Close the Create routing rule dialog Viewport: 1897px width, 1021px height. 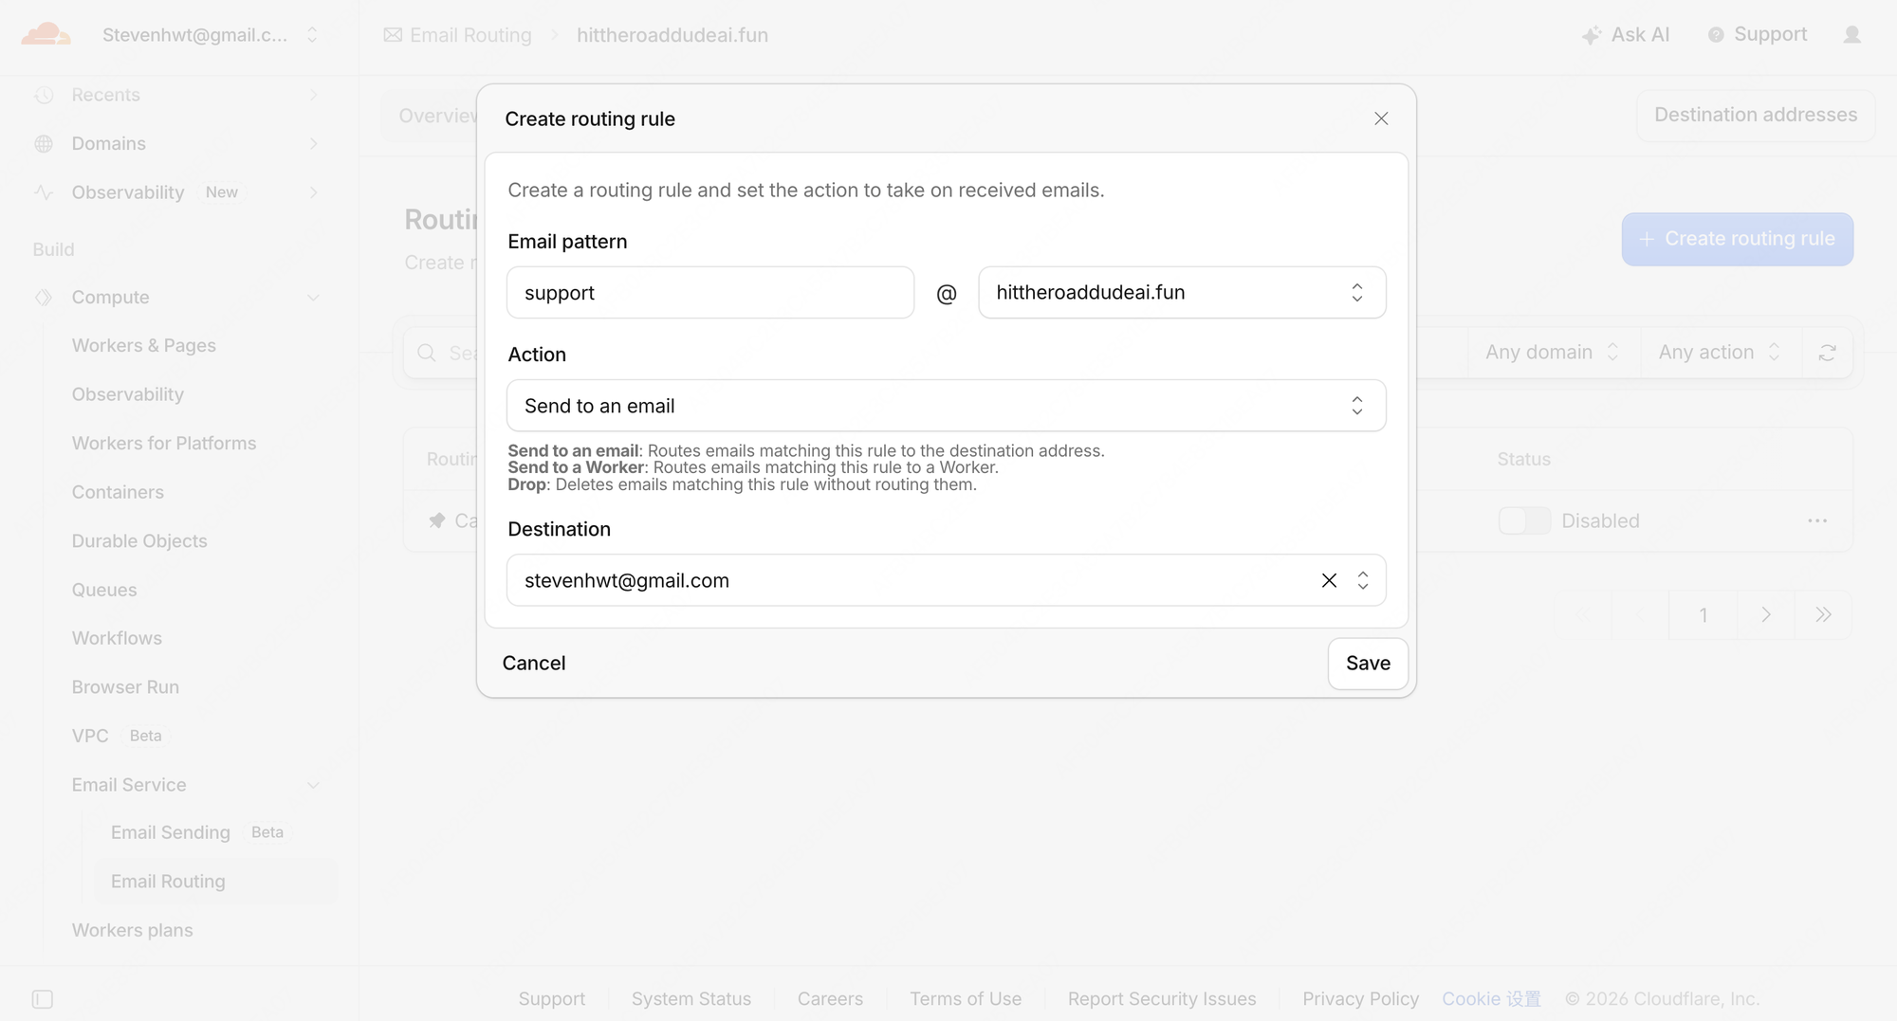(x=1381, y=119)
